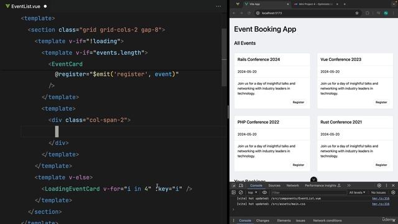Open hmr.ts link for main.css update

point(381,204)
